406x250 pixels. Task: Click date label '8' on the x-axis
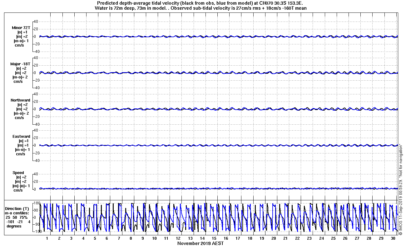131,238
